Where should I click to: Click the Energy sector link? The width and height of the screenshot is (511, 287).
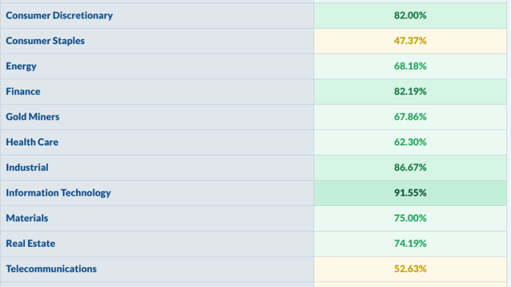21,66
